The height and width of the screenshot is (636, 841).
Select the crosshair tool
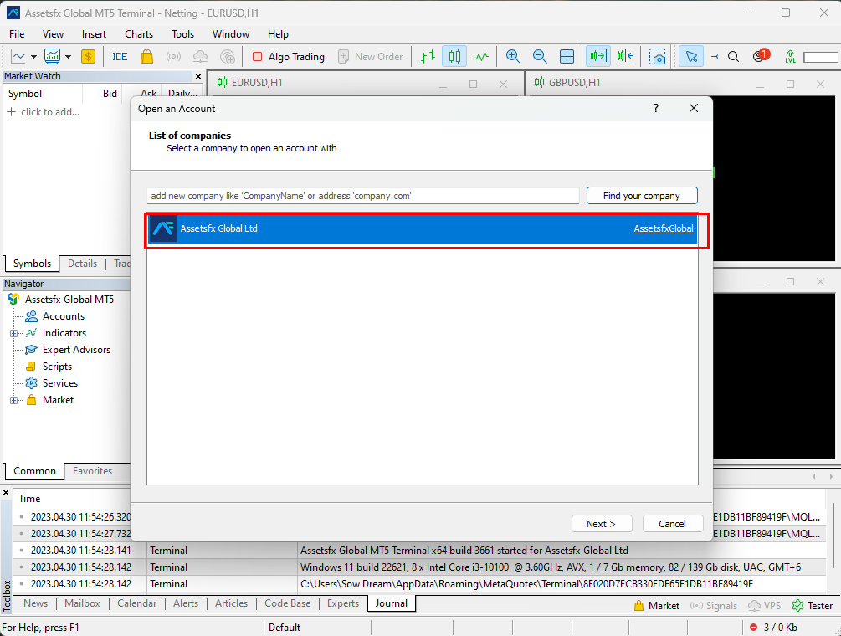click(x=715, y=56)
